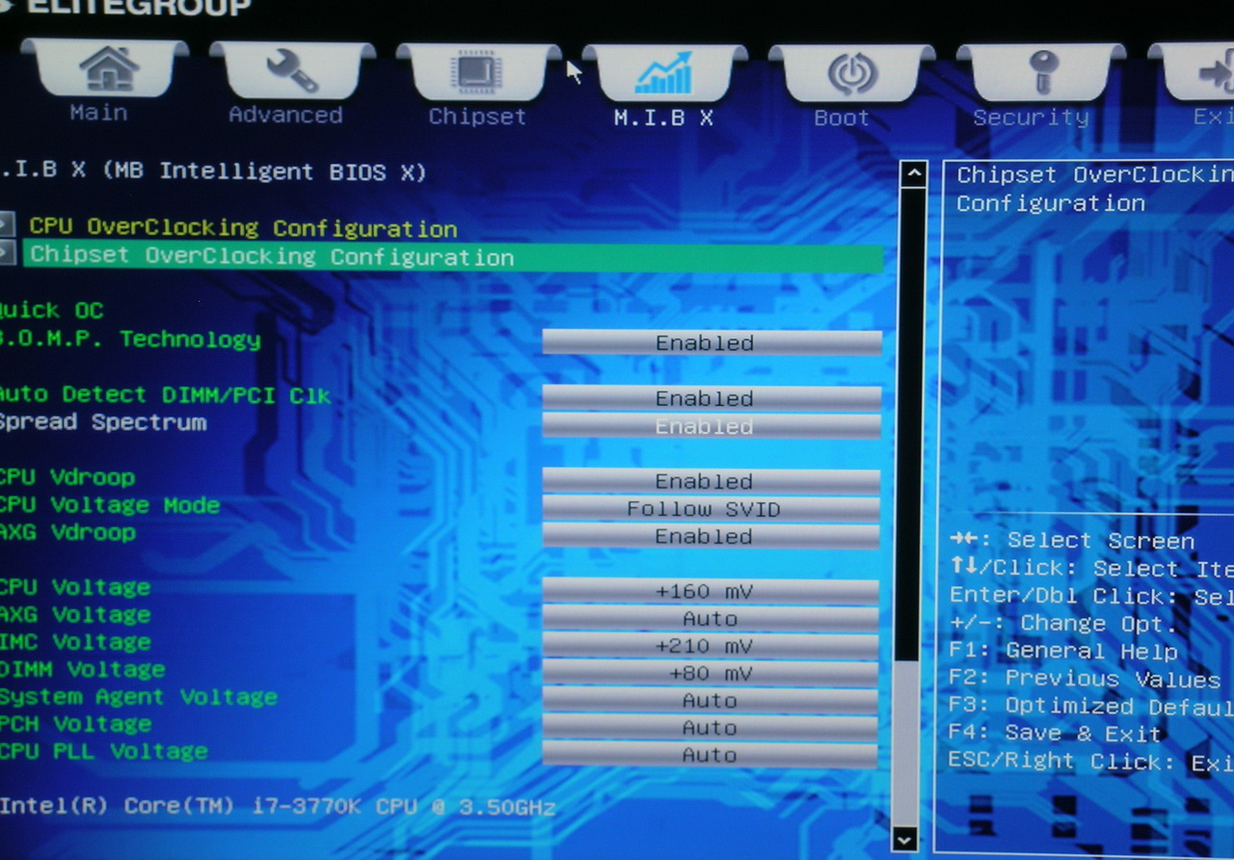Click the Intel Core i7-3770K CPU text
The height and width of the screenshot is (860, 1234).
tap(278, 807)
